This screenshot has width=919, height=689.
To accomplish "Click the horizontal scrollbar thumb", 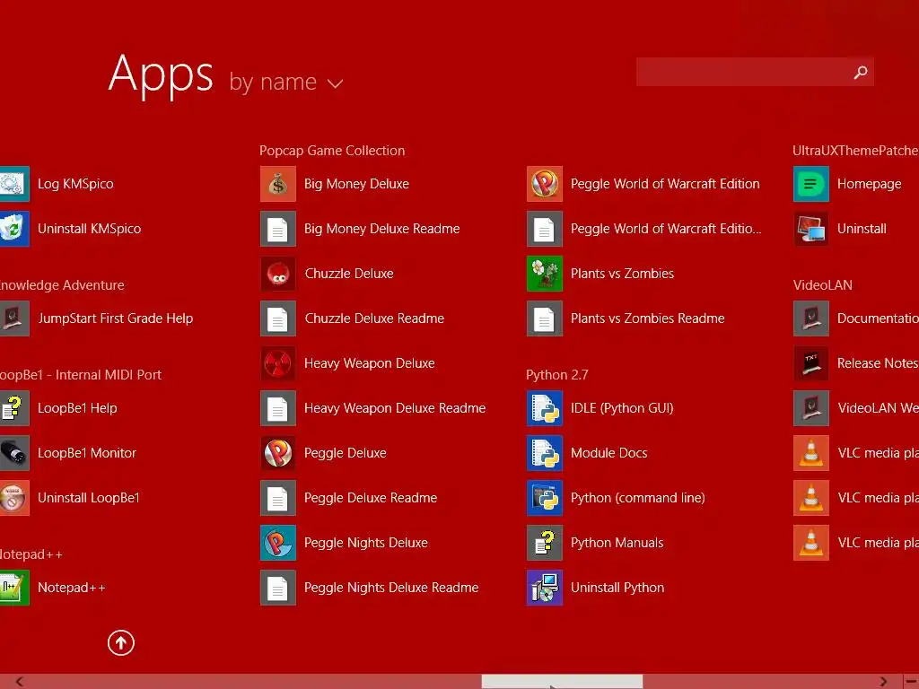I will [562, 682].
